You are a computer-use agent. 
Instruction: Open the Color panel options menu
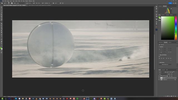[x=177, y=15]
